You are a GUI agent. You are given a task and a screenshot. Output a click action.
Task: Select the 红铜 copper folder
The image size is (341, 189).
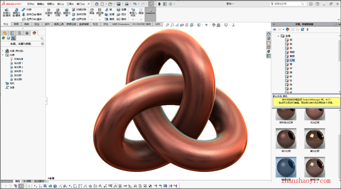290,60
